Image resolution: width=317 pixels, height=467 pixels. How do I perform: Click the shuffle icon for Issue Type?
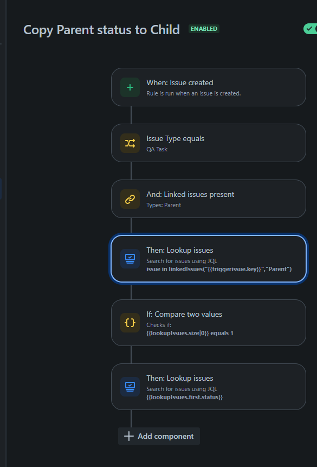(130, 143)
